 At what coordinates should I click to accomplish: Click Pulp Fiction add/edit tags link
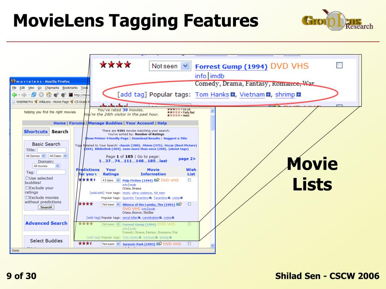pyautogui.click(x=97, y=193)
